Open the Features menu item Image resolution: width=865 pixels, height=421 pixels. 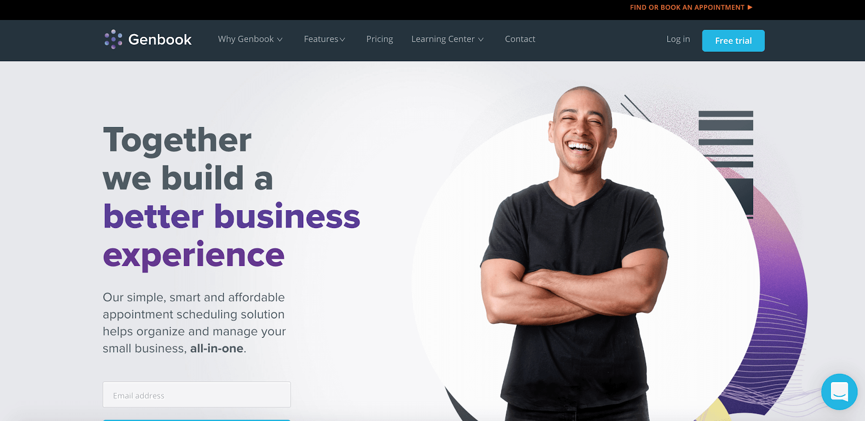[x=324, y=39]
